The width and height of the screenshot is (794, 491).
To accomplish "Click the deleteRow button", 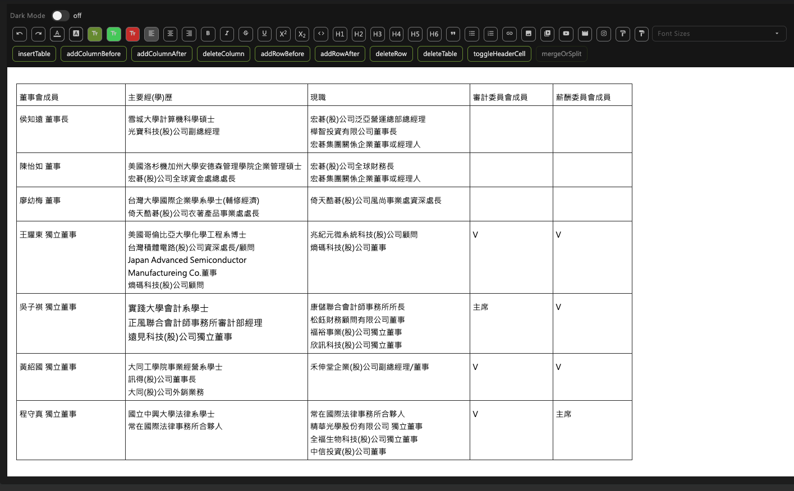I will tap(391, 54).
